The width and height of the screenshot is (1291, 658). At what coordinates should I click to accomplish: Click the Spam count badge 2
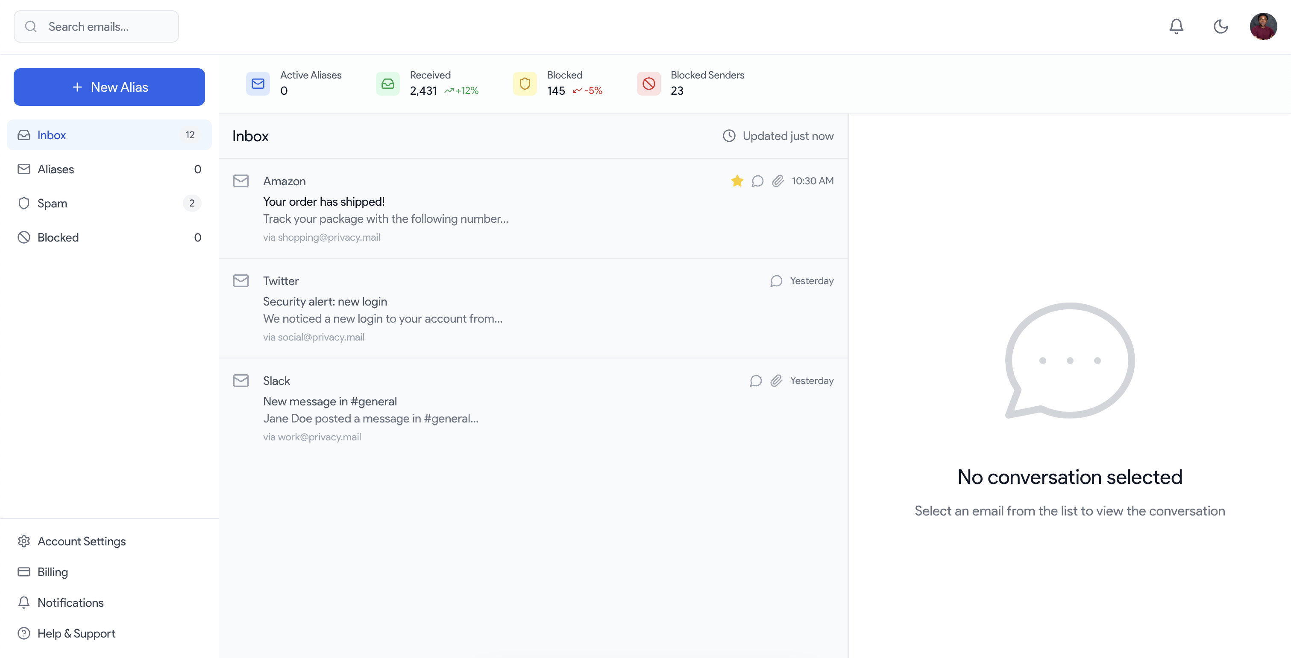(192, 203)
